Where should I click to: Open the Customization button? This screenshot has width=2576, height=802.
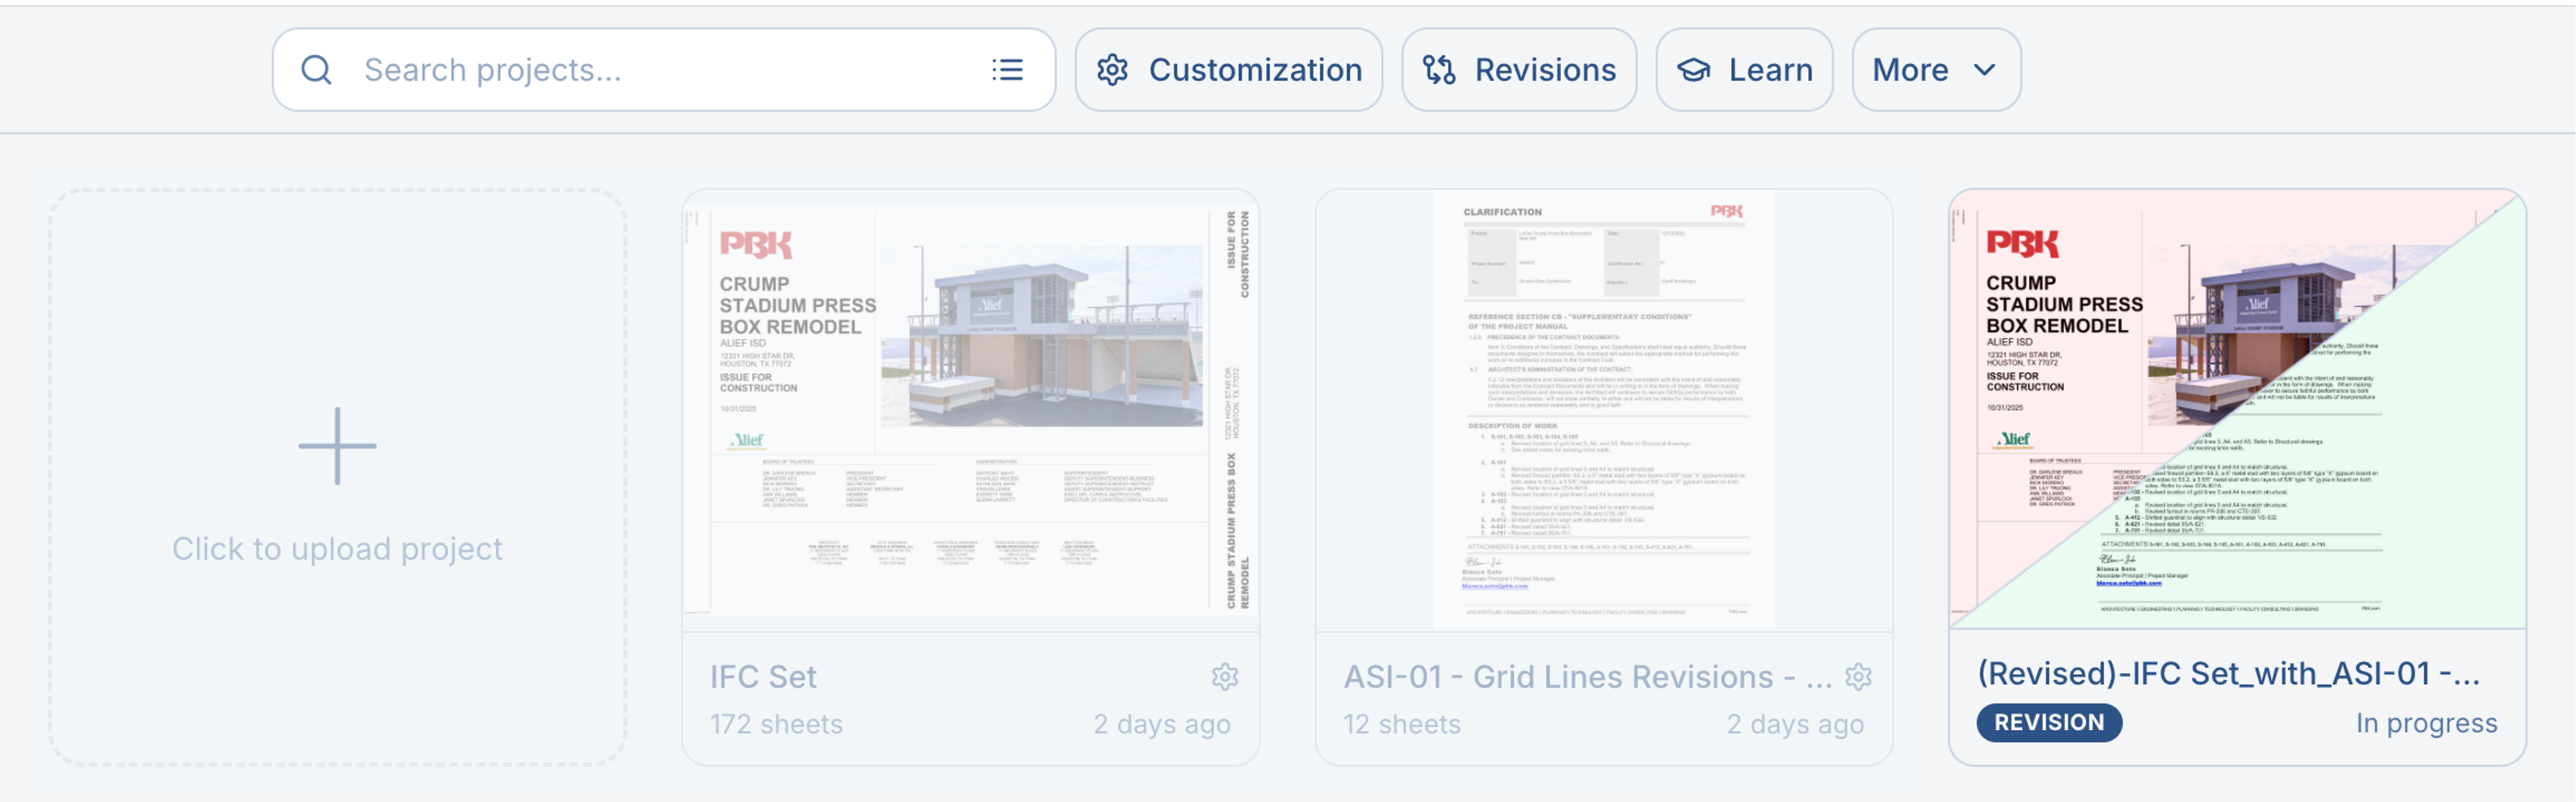(1228, 70)
